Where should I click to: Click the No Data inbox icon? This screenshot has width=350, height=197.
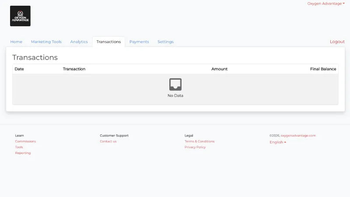[x=175, y=84]
